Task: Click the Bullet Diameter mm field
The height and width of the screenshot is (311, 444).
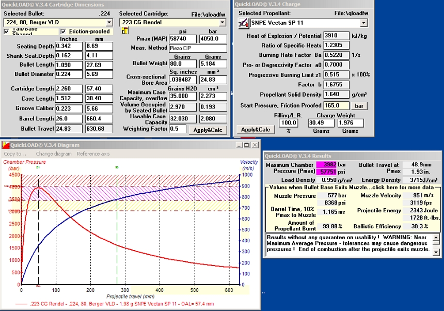Action: pos(99,74)
